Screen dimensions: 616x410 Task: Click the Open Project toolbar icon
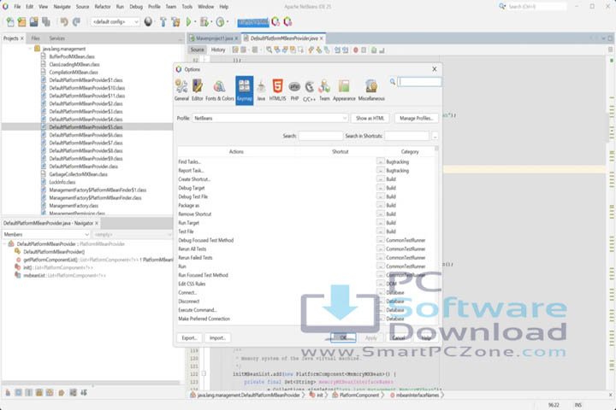pyautogui.click(x=34, y=22)
